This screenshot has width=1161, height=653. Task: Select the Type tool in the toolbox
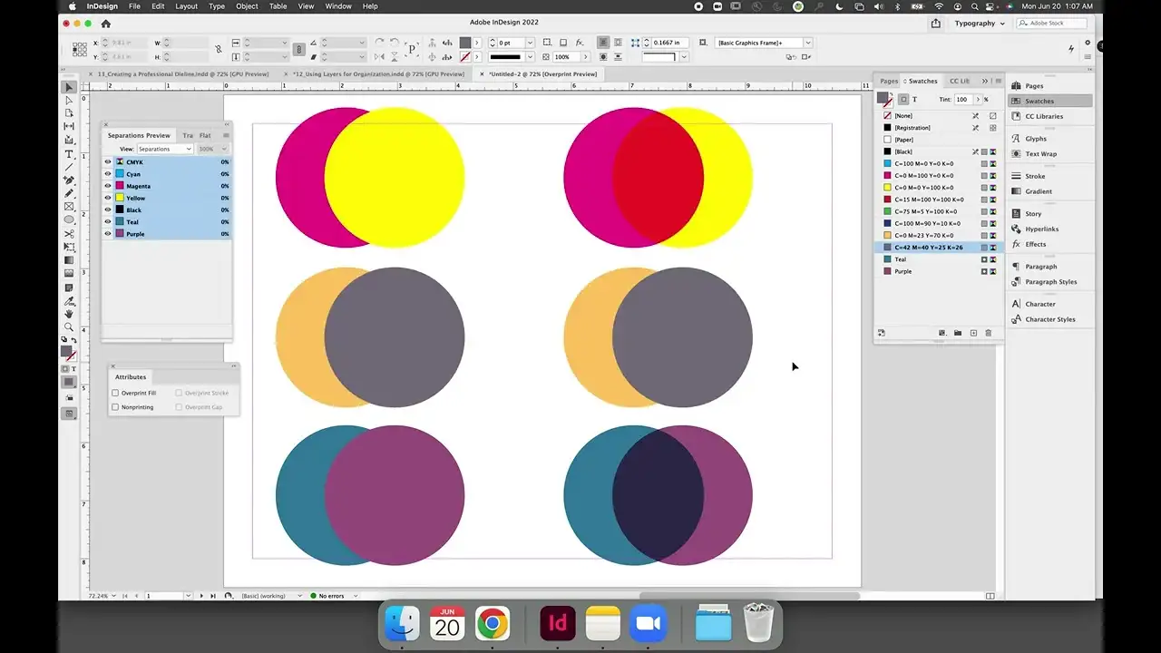(x=69, y=154)
